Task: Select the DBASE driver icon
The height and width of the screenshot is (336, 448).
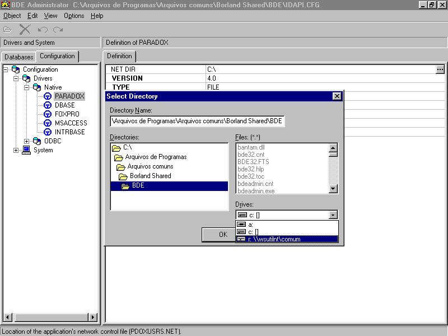Action: coord(48,105)
